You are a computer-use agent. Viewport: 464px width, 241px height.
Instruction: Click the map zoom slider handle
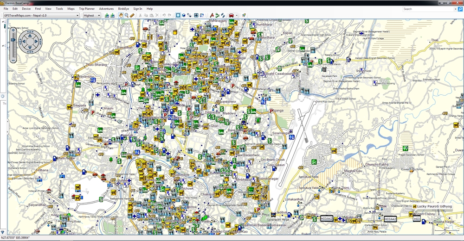pyautogui.click(x=13, y=39)
